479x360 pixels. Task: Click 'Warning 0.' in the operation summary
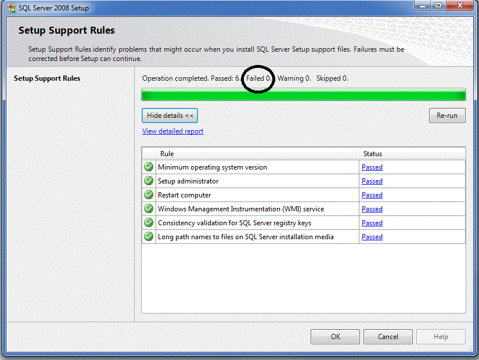coord(294,78)
